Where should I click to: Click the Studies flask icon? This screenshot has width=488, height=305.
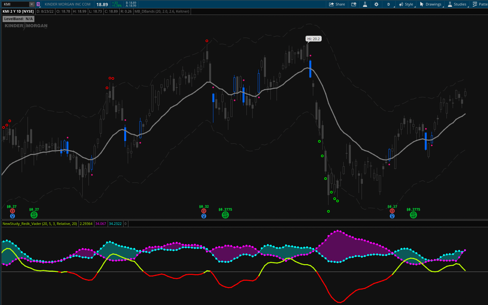(450, 4)
